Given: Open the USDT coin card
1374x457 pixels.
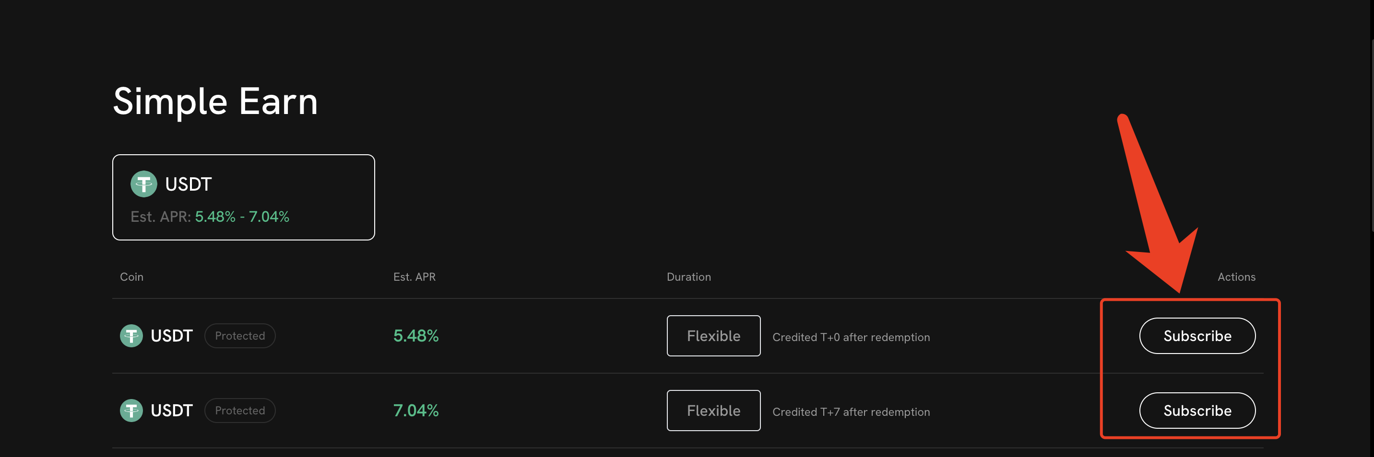Looking at the screenshot, I should point(243,198).
